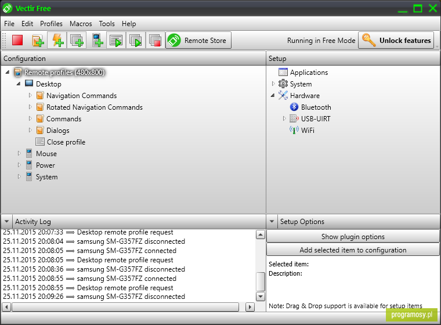The width and height of the screenshot is (441, 325).
Task: Click the Activity Log scroll down arrow
Action: coord(261,297)
